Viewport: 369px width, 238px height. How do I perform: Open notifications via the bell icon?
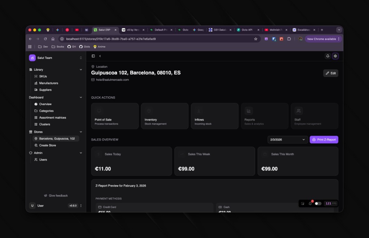[x=328, y=56]
